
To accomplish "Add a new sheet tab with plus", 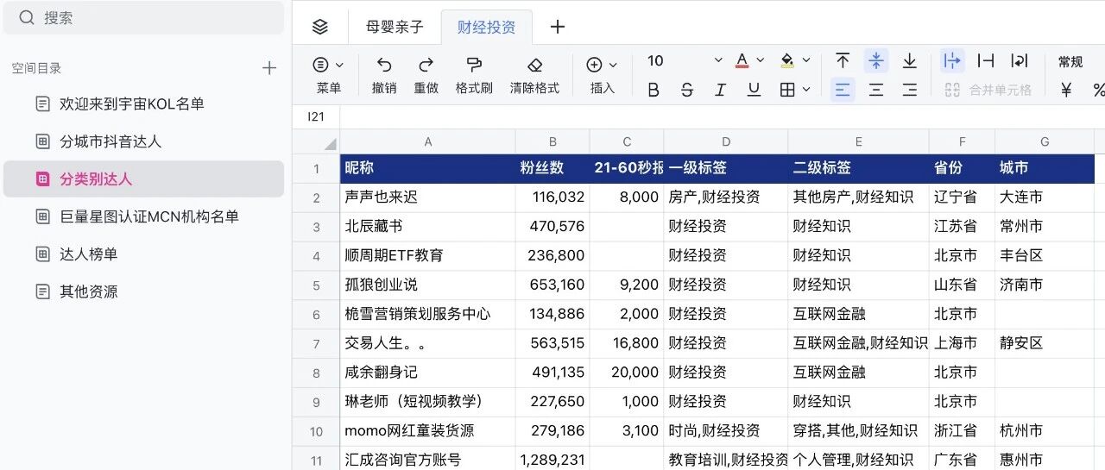I will click(x=558, y=27).
